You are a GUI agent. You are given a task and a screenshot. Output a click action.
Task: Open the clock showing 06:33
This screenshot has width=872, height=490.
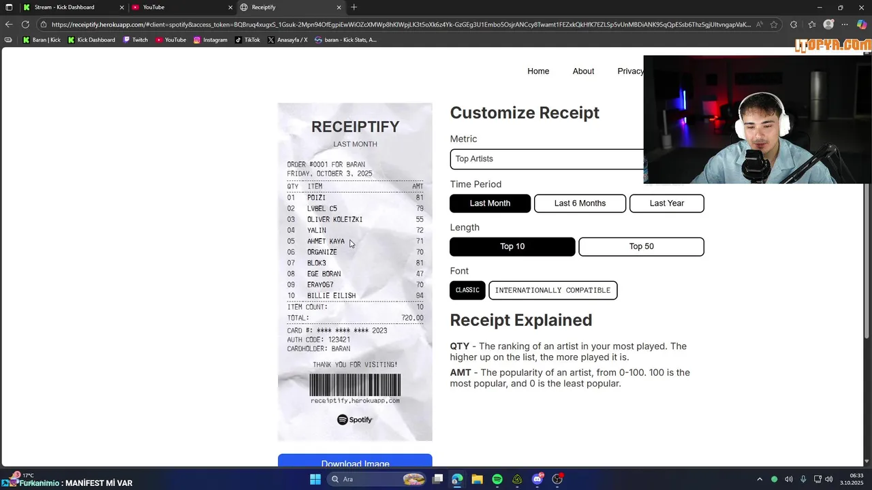click(852, 479)
